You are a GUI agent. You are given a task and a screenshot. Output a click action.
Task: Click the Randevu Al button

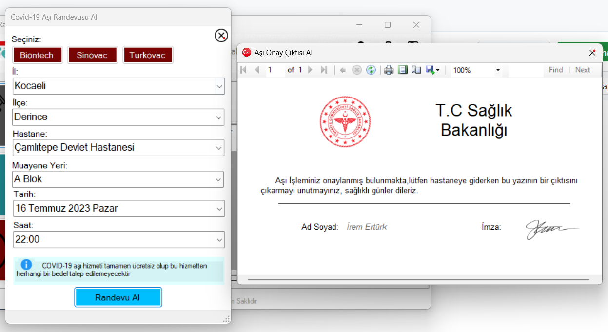coord(118,297)
